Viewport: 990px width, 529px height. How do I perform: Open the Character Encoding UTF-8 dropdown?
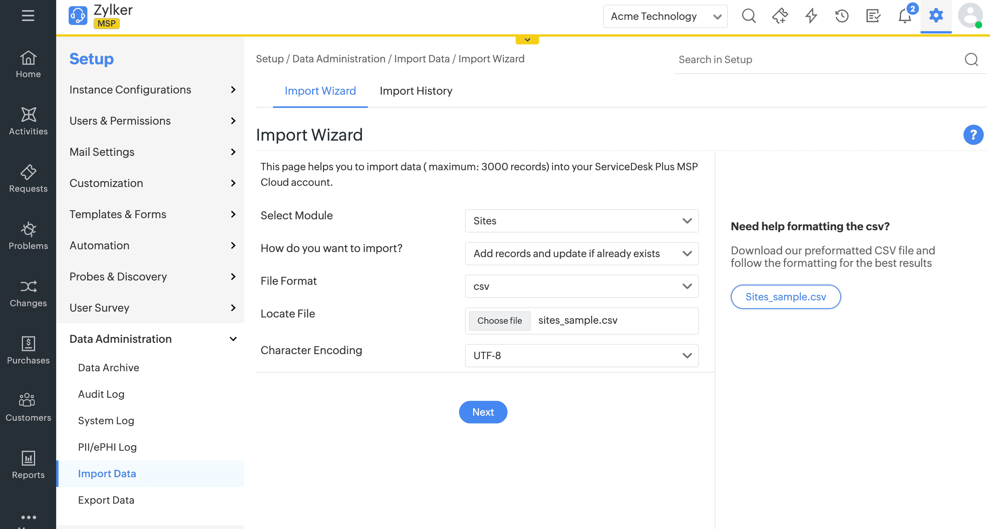tap(581, 356)
